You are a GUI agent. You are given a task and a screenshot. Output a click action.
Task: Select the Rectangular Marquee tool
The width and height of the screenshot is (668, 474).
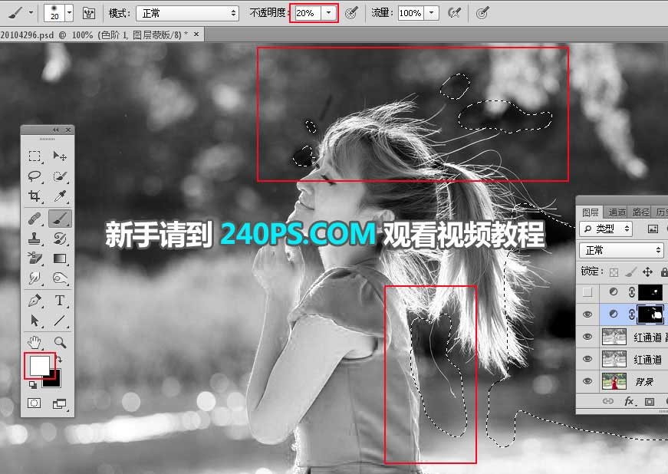point(35,156)
